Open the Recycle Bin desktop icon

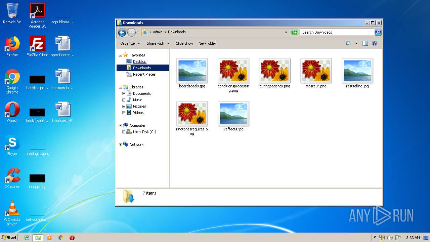pos(12,13)
